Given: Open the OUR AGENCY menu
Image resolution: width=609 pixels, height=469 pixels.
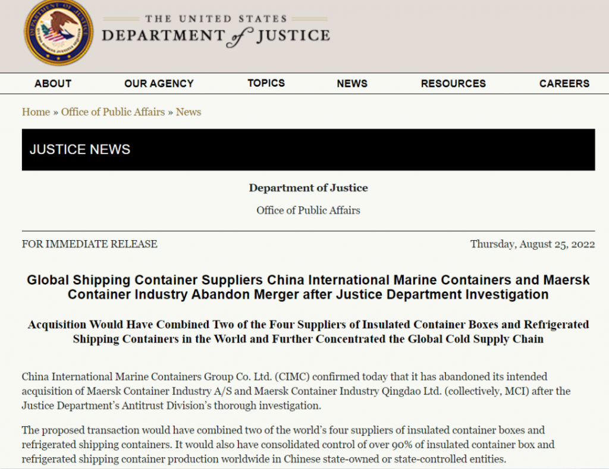Looking at the screenshot, I should 159,84.
